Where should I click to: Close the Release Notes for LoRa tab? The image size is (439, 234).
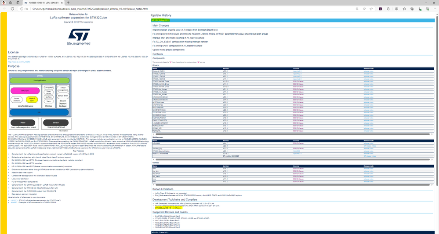click(62, 3)
